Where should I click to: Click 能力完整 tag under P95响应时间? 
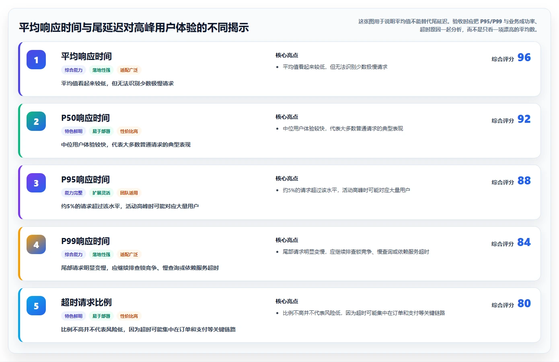coord(74,193)
